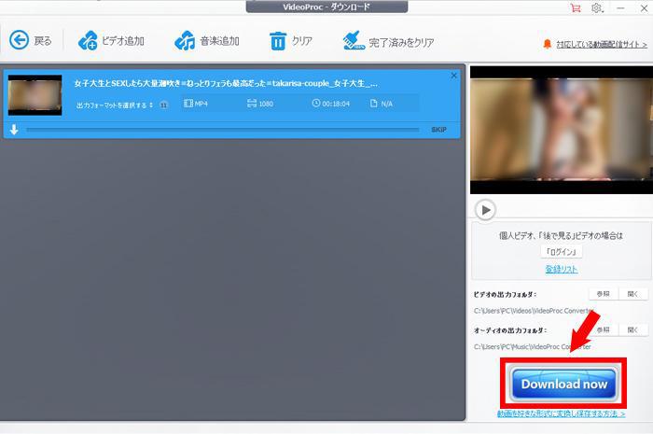Click 開く for audio output folder
Image resolution: width=653 pixels, height=434 pixels.
(633, 329)
